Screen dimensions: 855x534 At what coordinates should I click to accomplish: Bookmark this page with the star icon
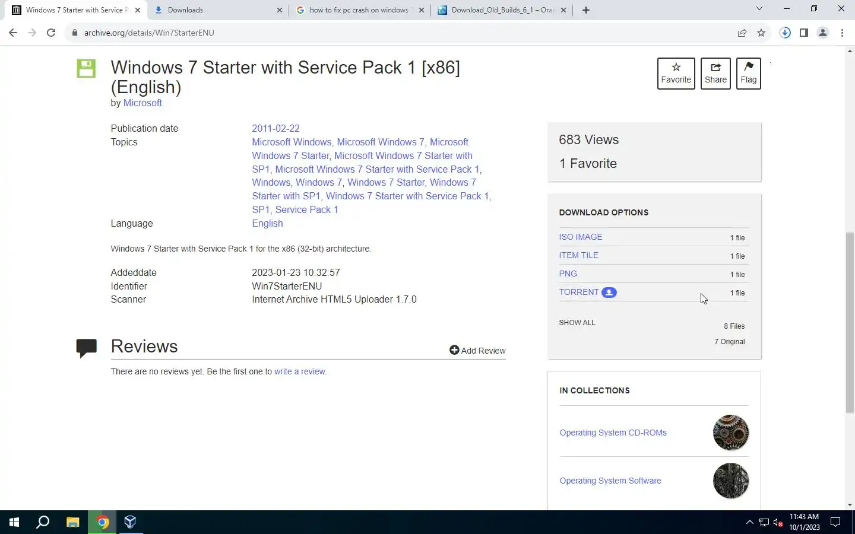coord(761,33)
